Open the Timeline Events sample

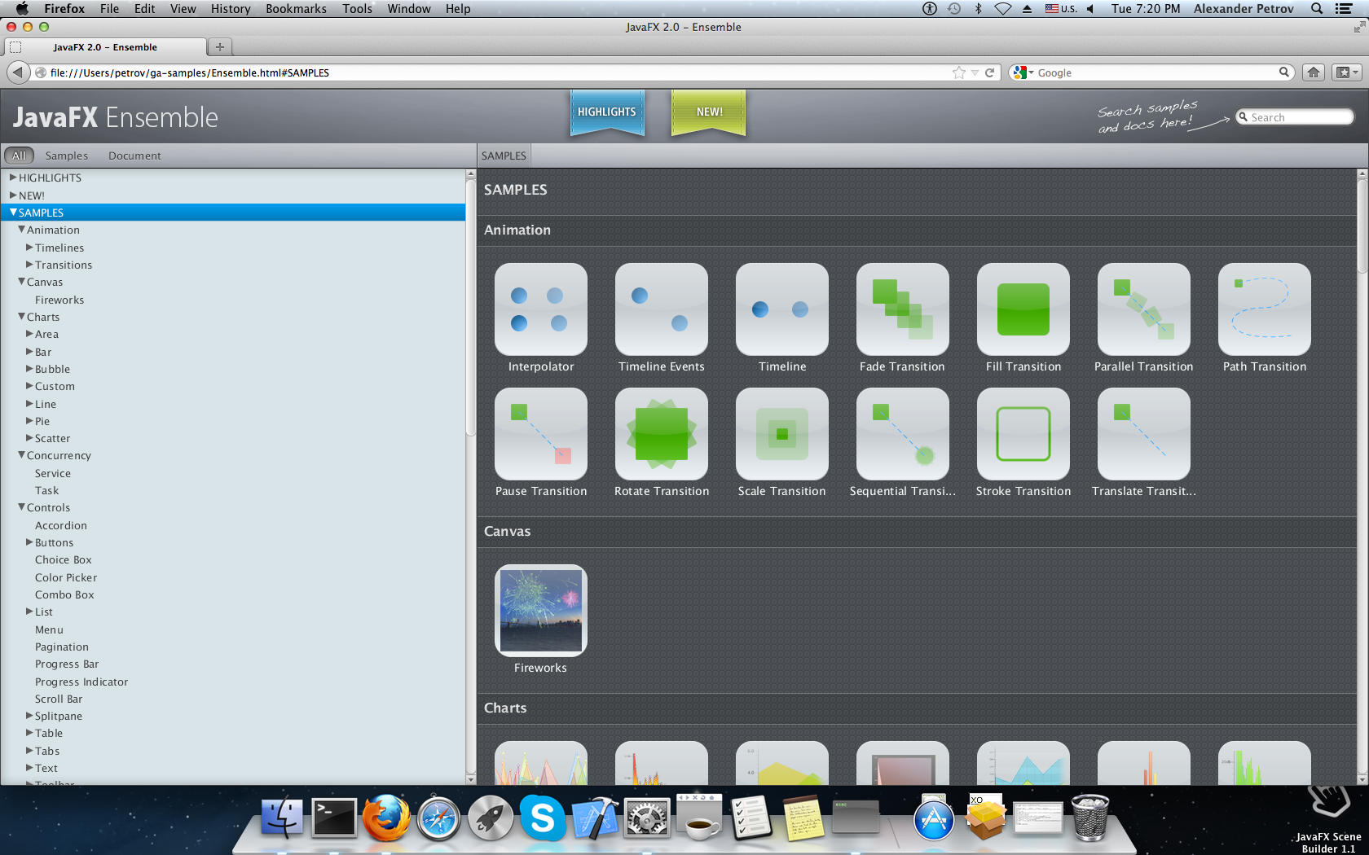pyautogui.click(x=661, y=309)
